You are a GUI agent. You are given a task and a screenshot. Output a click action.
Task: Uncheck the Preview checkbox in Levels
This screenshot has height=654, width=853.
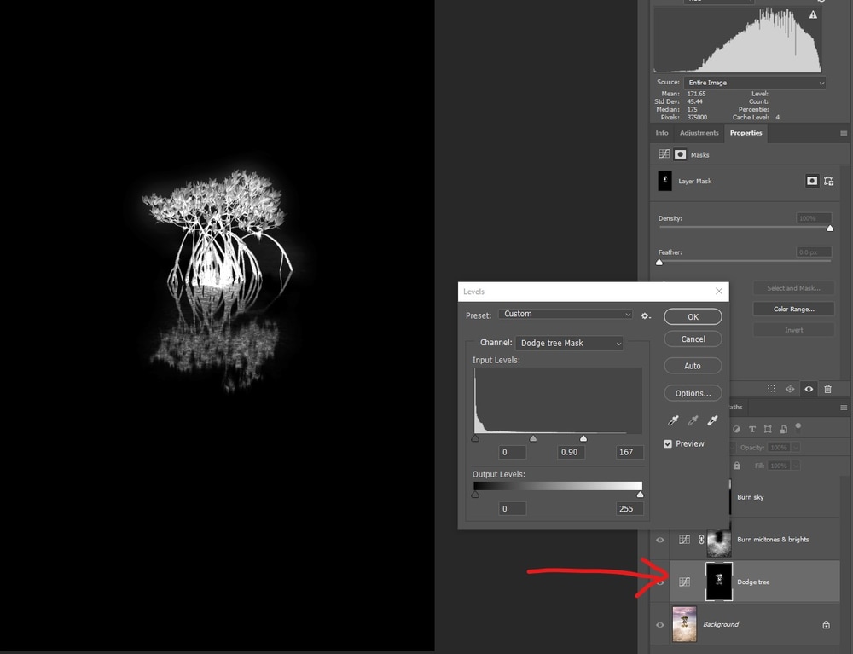point(668,443)
